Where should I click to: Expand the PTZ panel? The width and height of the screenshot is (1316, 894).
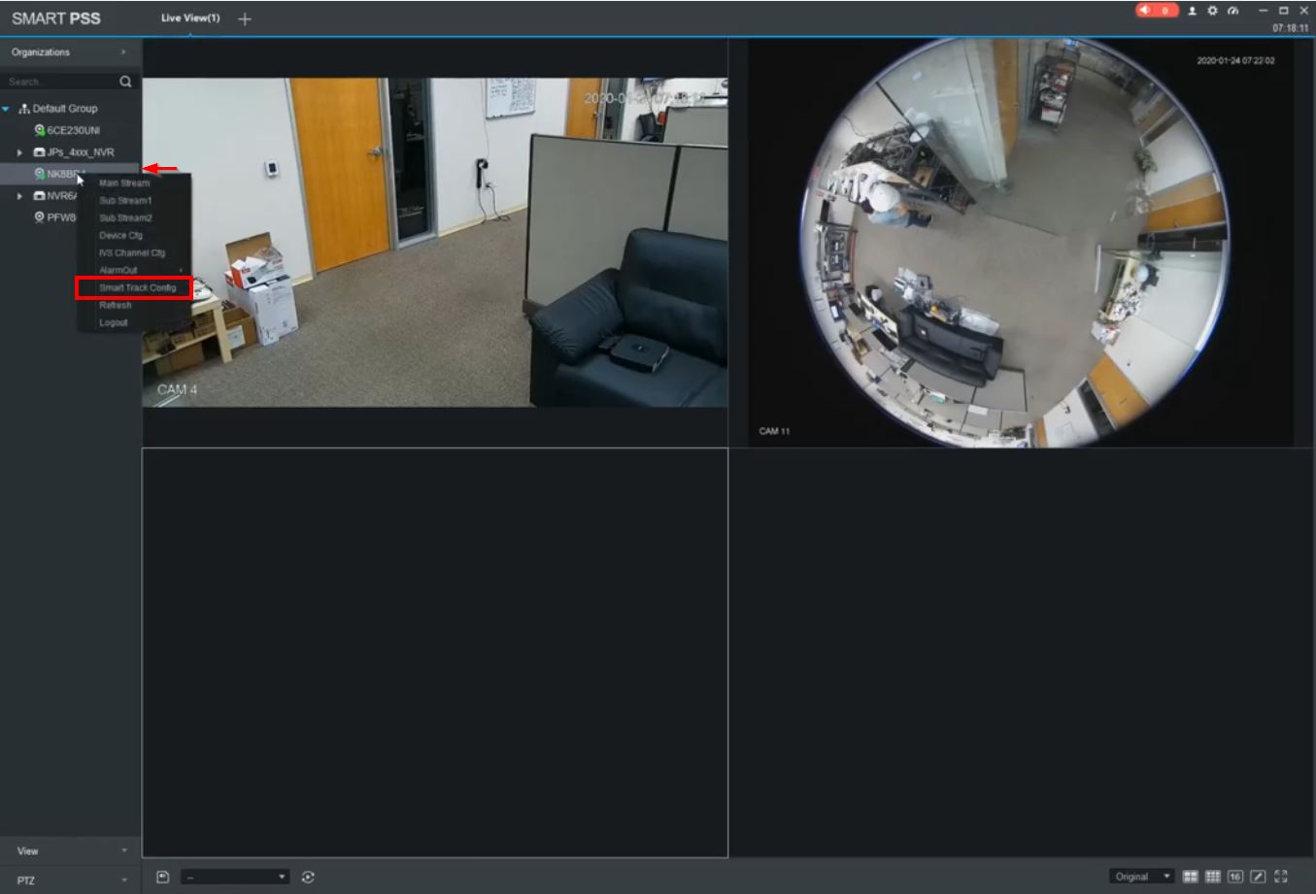tap(70, 880)
